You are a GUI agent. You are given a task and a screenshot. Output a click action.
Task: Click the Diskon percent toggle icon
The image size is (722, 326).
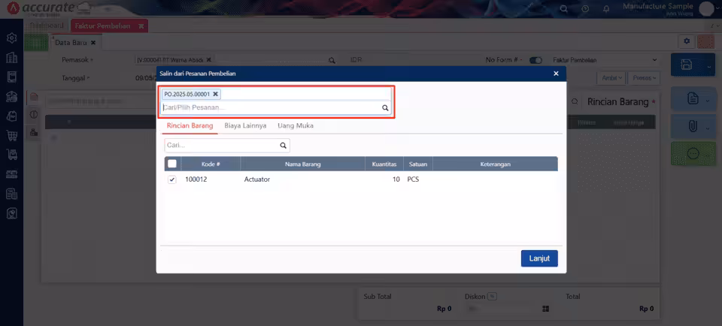[x=492, y=297]
